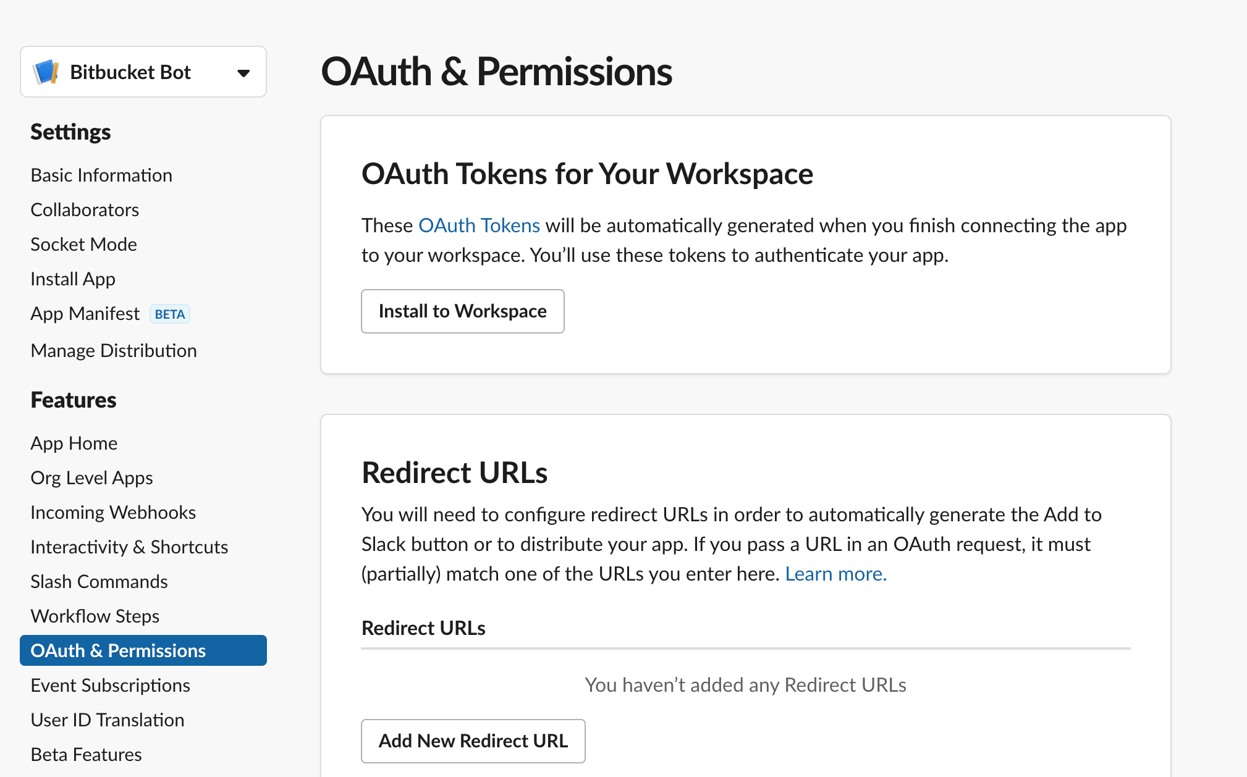Open Socket Mode settings

83,245
